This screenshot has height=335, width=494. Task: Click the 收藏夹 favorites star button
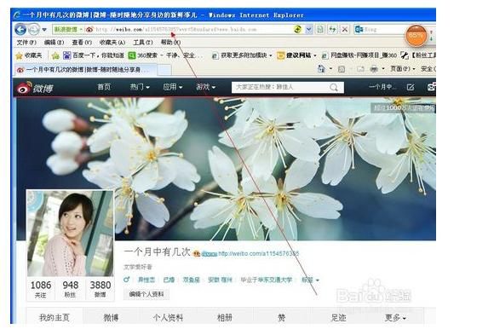pos(28,55)
